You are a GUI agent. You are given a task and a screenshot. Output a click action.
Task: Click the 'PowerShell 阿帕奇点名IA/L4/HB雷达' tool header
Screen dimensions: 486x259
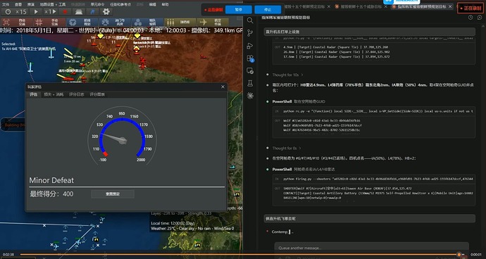click(304, 170)
